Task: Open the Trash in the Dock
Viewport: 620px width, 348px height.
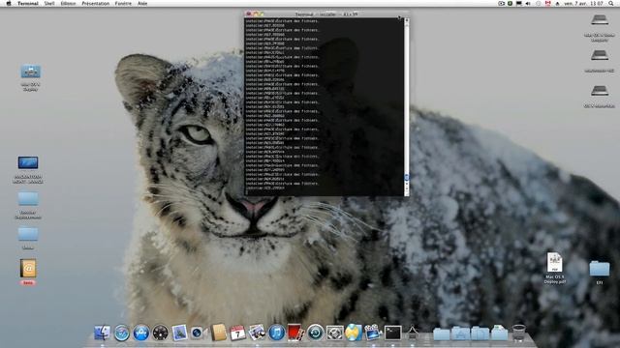Action: (x=519, y=333)
